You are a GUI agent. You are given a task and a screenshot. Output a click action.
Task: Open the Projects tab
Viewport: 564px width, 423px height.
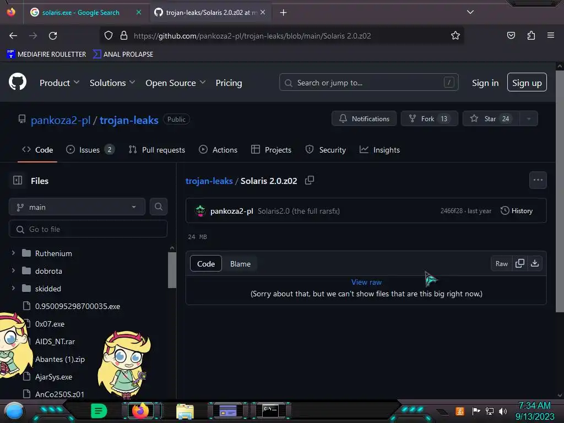coord(271,150)
